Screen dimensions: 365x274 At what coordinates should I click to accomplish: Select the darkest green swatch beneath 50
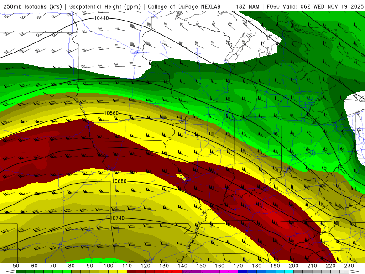click(21, 272)
